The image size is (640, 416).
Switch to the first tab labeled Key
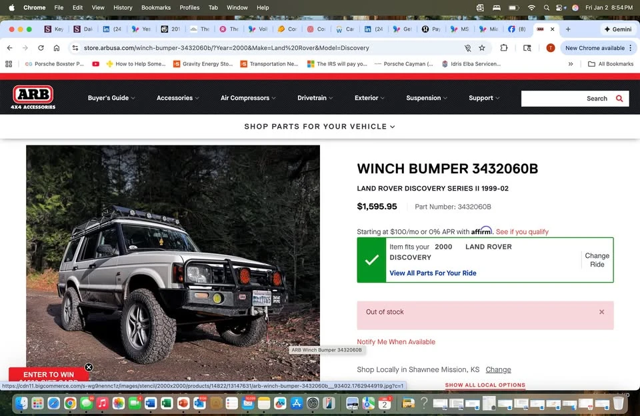pyautogui.click(x=54, y=29)
